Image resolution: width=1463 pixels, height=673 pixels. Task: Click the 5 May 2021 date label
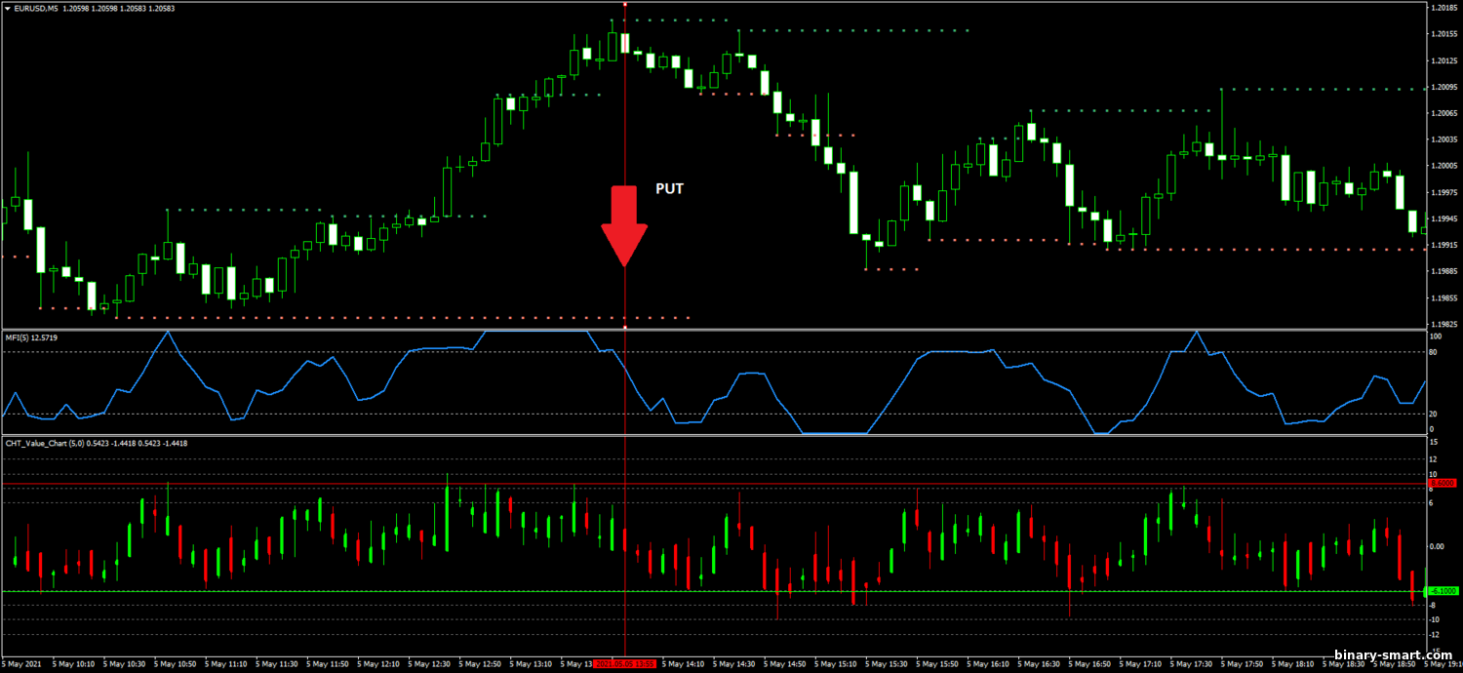(x=21, y=664)
